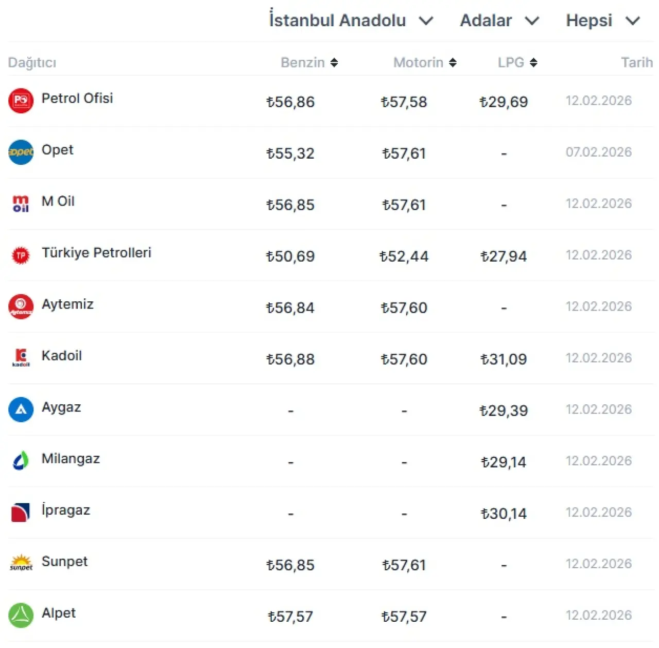659x648 pixels.
Task: Click the Milangaz logo icon
Action: pyautogui.click(x=21, y=461)
